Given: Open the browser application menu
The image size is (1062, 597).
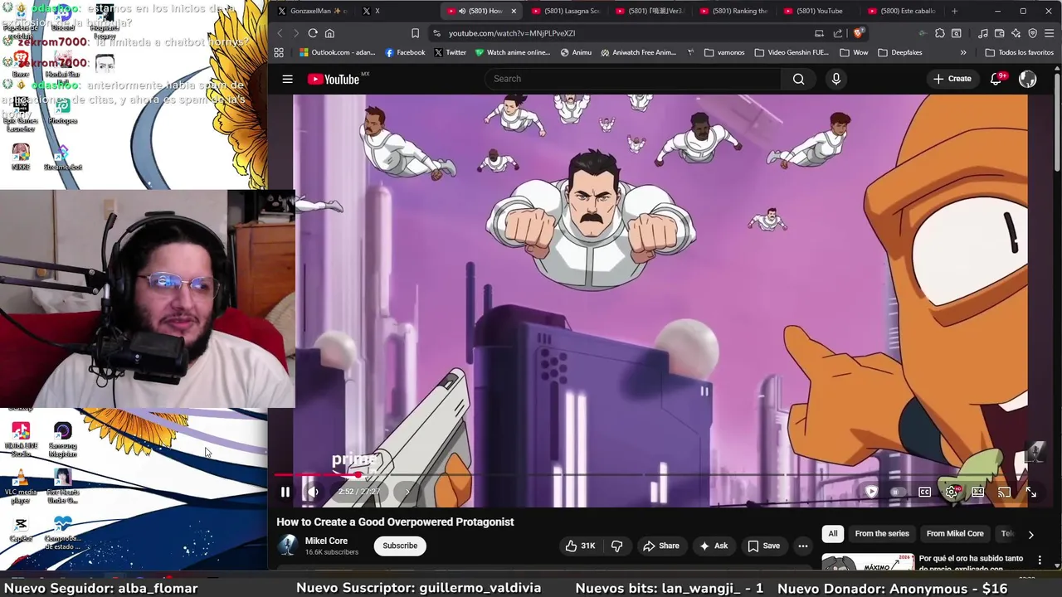Looking at the screenshot, I should [1050, 33].
